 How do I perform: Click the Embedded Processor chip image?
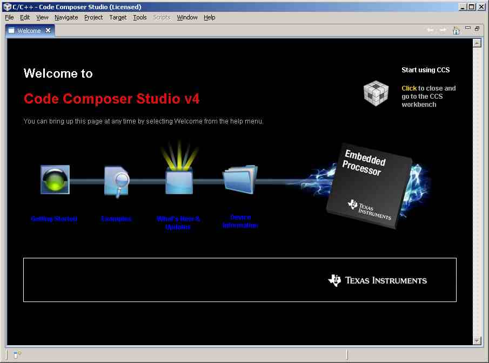pyautogui.click(x=370, y=186)
